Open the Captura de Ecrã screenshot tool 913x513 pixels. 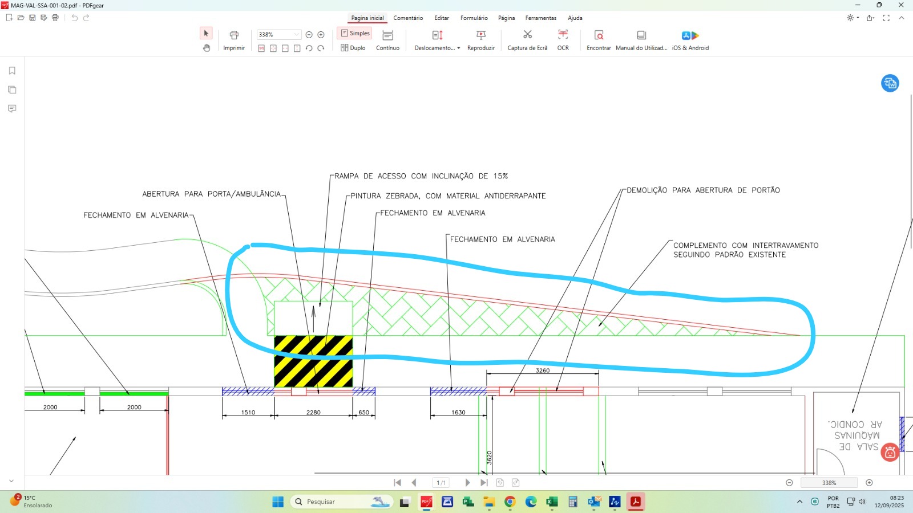[x=527, y=35]
